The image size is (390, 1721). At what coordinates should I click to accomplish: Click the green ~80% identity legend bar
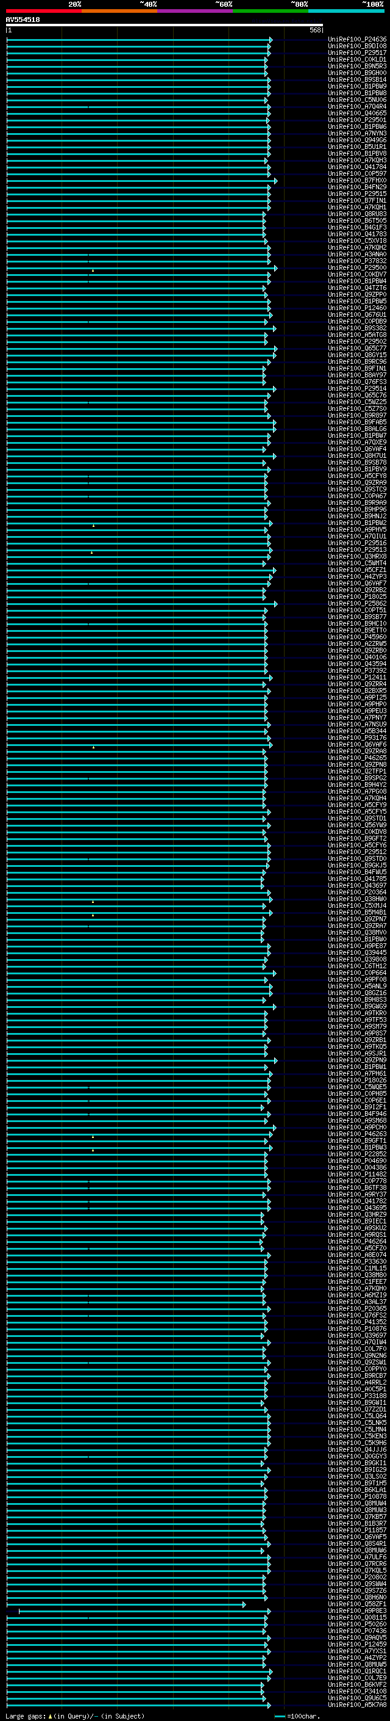pos(271,11)
